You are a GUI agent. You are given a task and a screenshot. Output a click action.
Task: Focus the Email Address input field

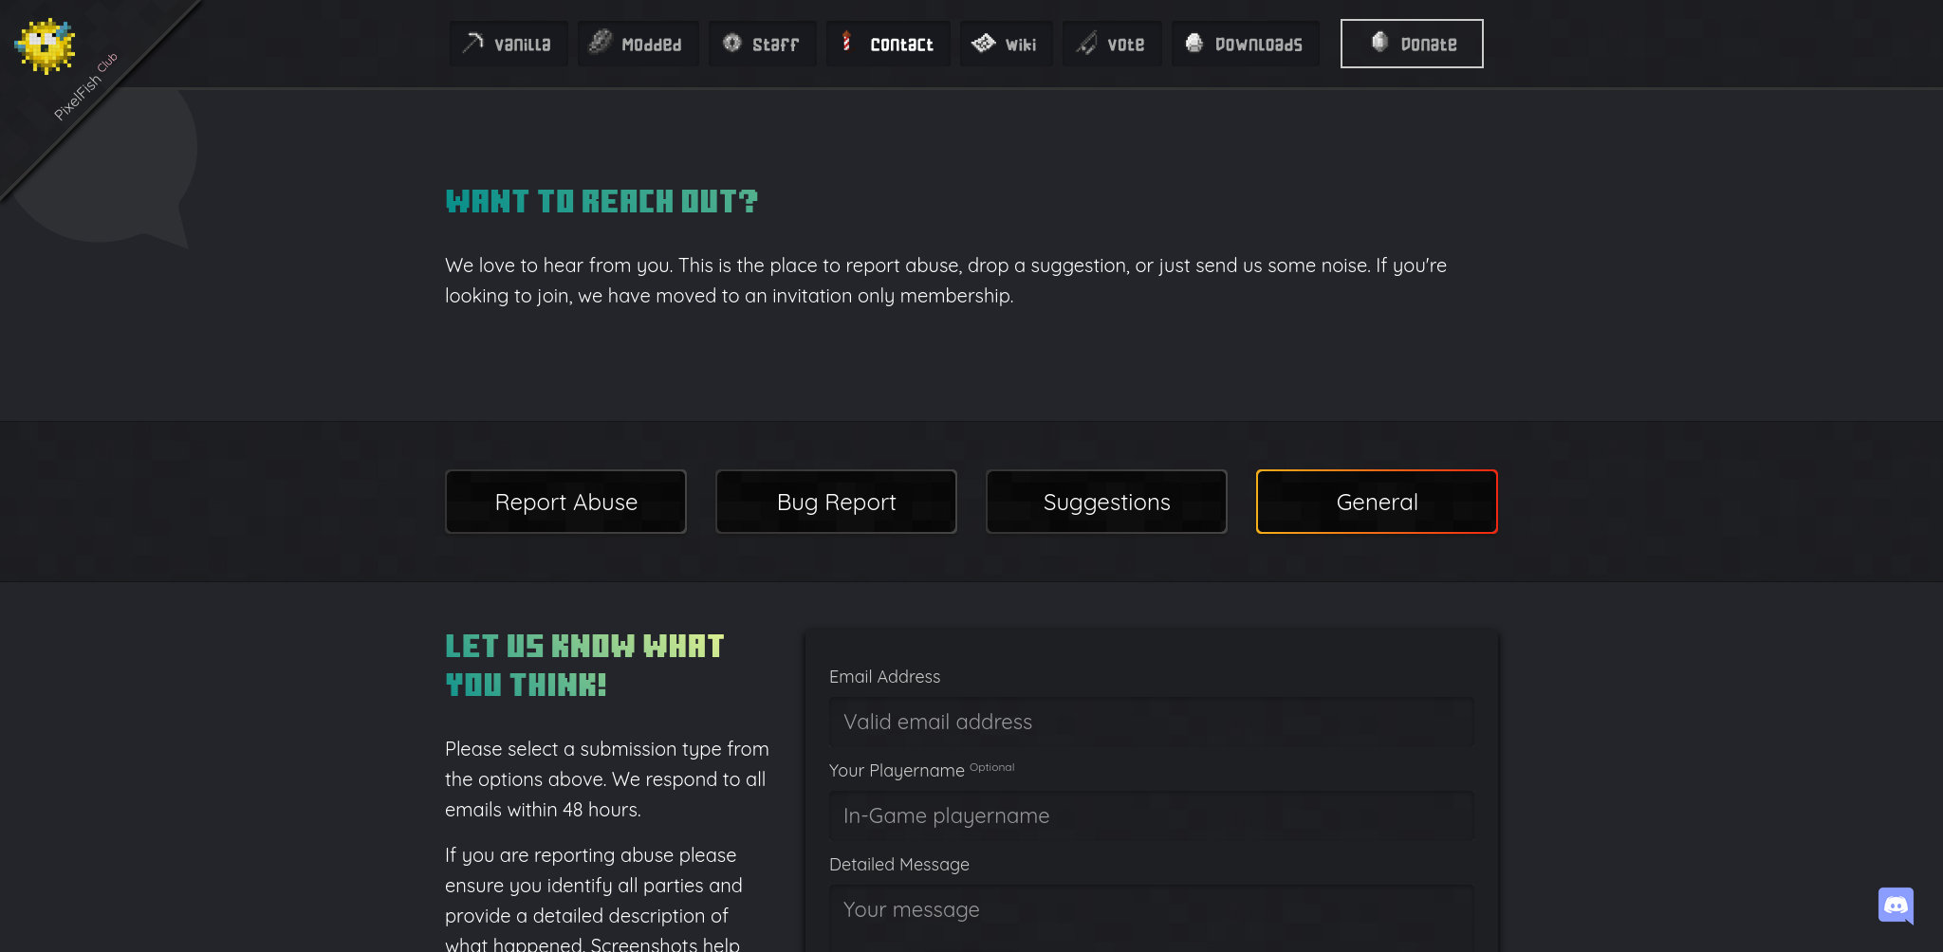pyautogui.click(x=1151, y=722)
